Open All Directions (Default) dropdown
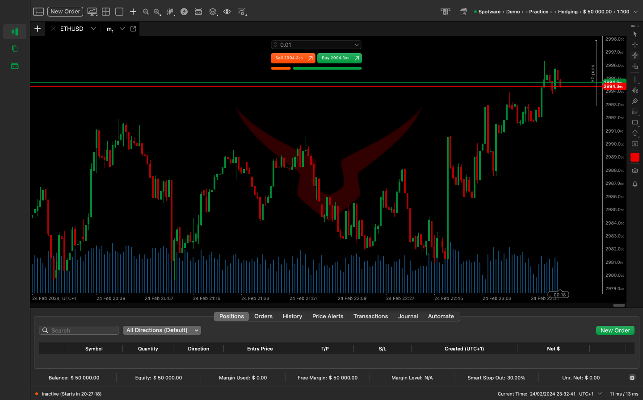Screen dimensions: 643x400 (x=162, y=330)
